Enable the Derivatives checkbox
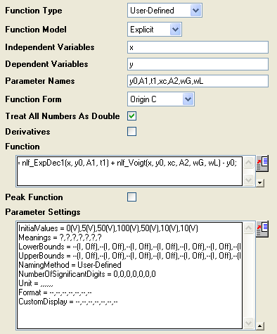This screenshot has height=334, width=277. tap(131, 132)
